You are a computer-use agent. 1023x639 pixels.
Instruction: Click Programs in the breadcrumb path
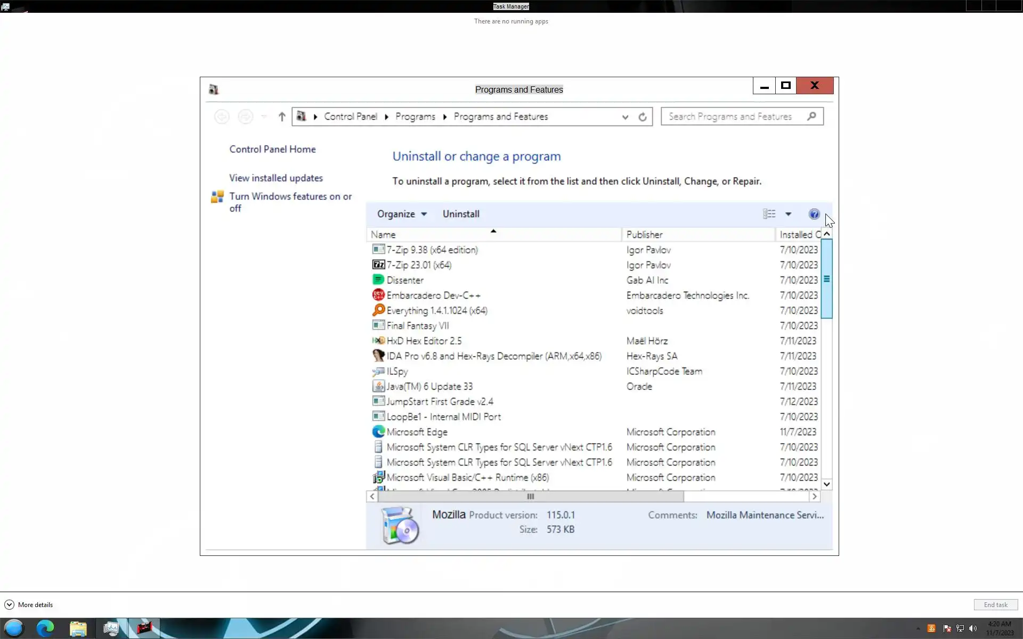pyautogui.click(x=415, y=117)
